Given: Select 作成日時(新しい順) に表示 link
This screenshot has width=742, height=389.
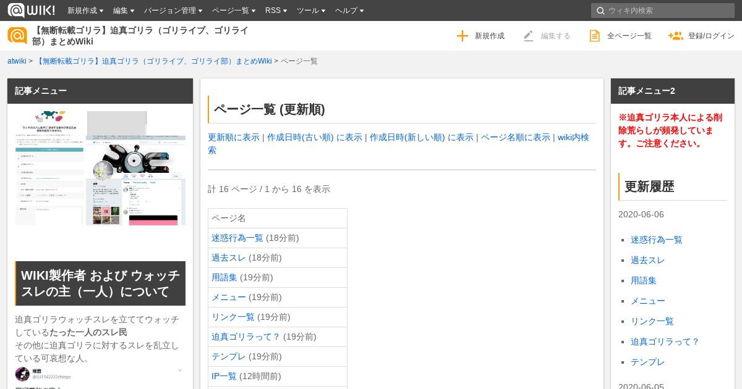Looking at the screenshot, I should pos(422,137).
